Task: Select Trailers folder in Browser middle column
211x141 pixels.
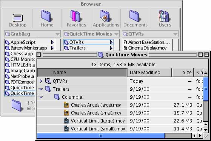Action: [88, 48]
